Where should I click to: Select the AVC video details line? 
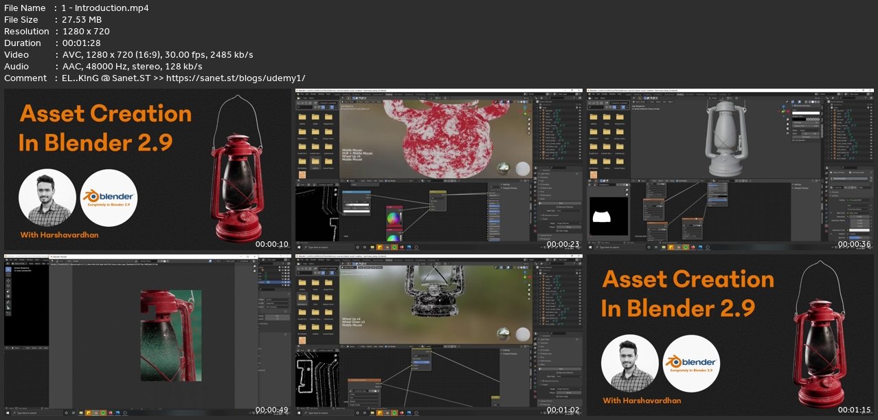pos(157,55)
